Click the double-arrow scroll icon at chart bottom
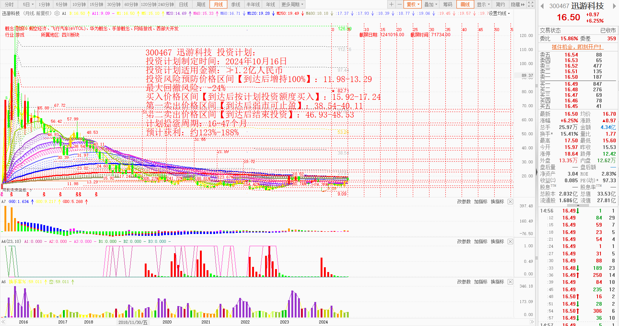The width and height of the screenshot is (619, 326). 532,322
